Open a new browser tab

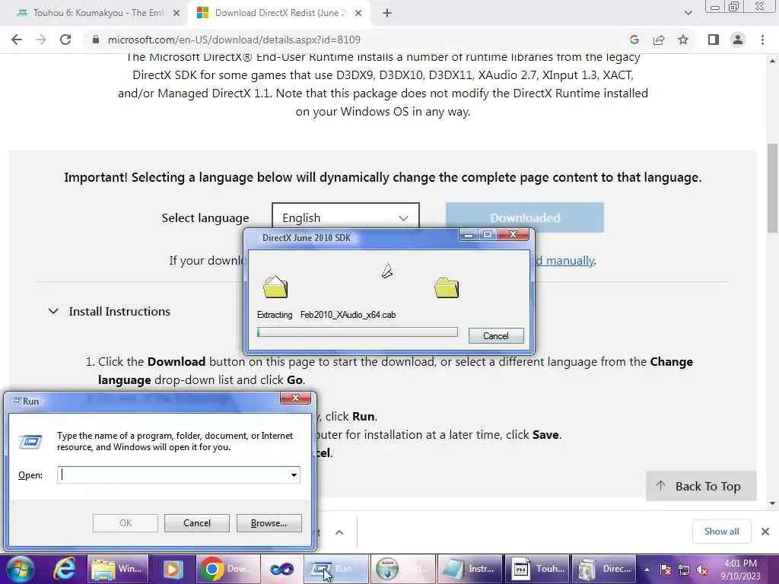(387, 14)
